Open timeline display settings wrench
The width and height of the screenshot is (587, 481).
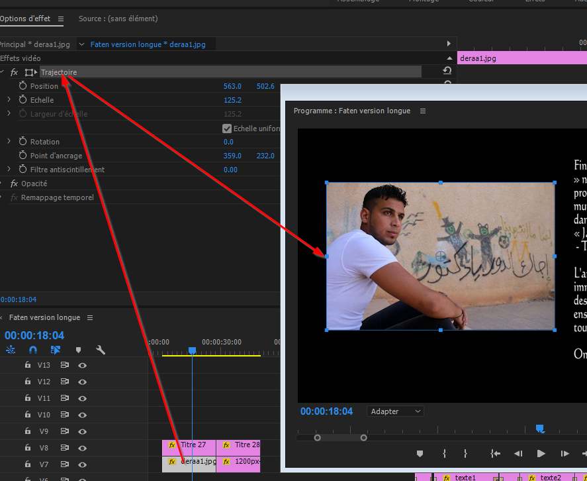point(101,350)
